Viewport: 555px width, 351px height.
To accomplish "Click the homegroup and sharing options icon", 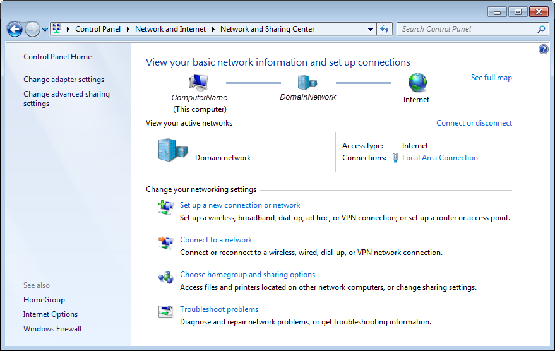I will pos(165,277).
